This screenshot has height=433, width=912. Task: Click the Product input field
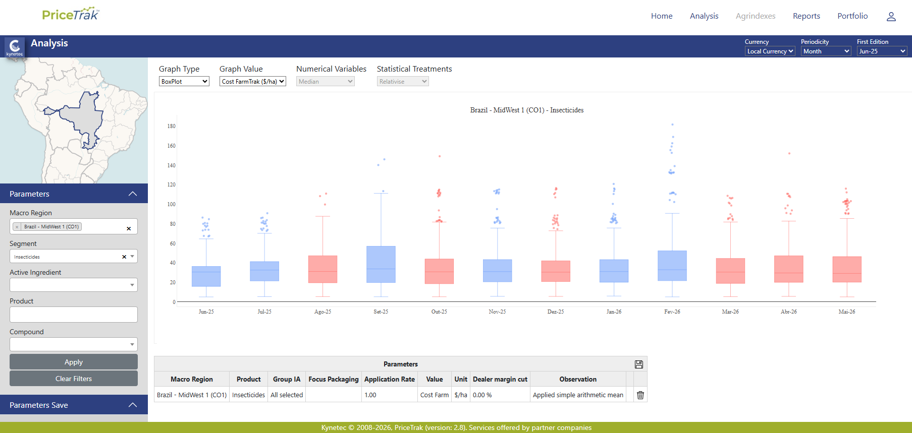click(x=74, y=315)
